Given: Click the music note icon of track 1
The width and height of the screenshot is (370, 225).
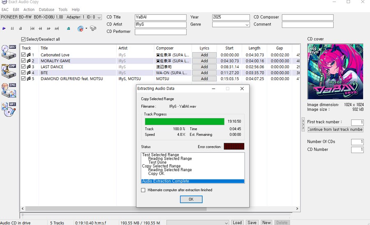Looking at the screenshot, I should click(x=28, y=55).
